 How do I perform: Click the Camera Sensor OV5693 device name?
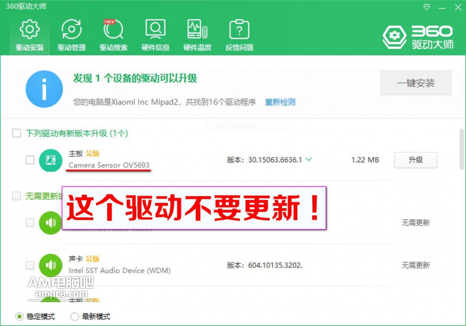pyautogui.click(x=109, y=165)
